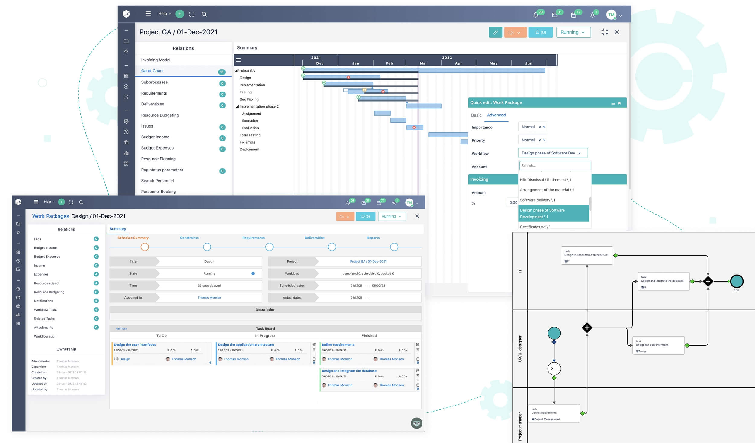Screen dimensions: 755x443
Task: Click the green pencil edit button
Action: [495, 32]
